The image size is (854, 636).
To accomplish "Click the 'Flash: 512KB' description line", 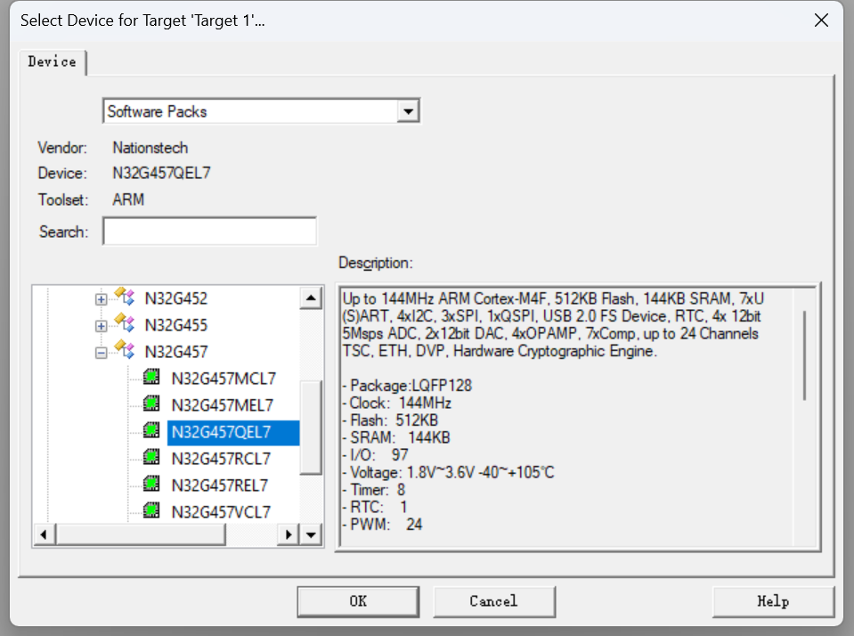I will 390,420.
